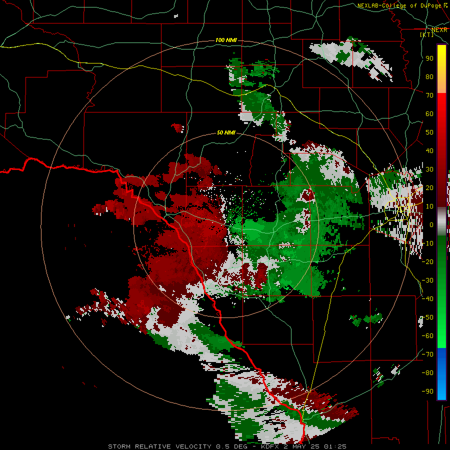Image resolution: width=450 pixels, height=450 pixels.
Task: Click the 80 tick label on velocity scale
Action: click(429, 77)
